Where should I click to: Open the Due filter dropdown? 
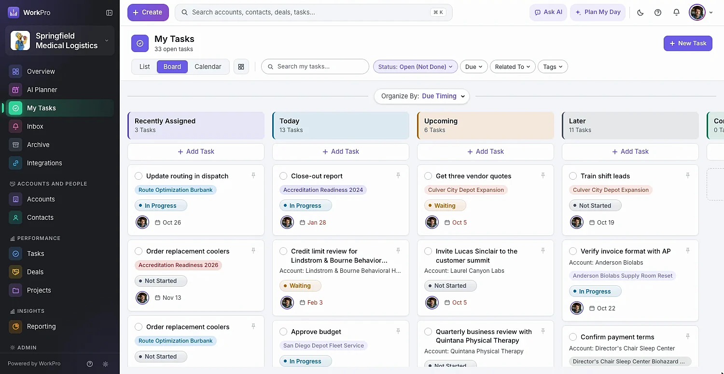tap(473, 67)
